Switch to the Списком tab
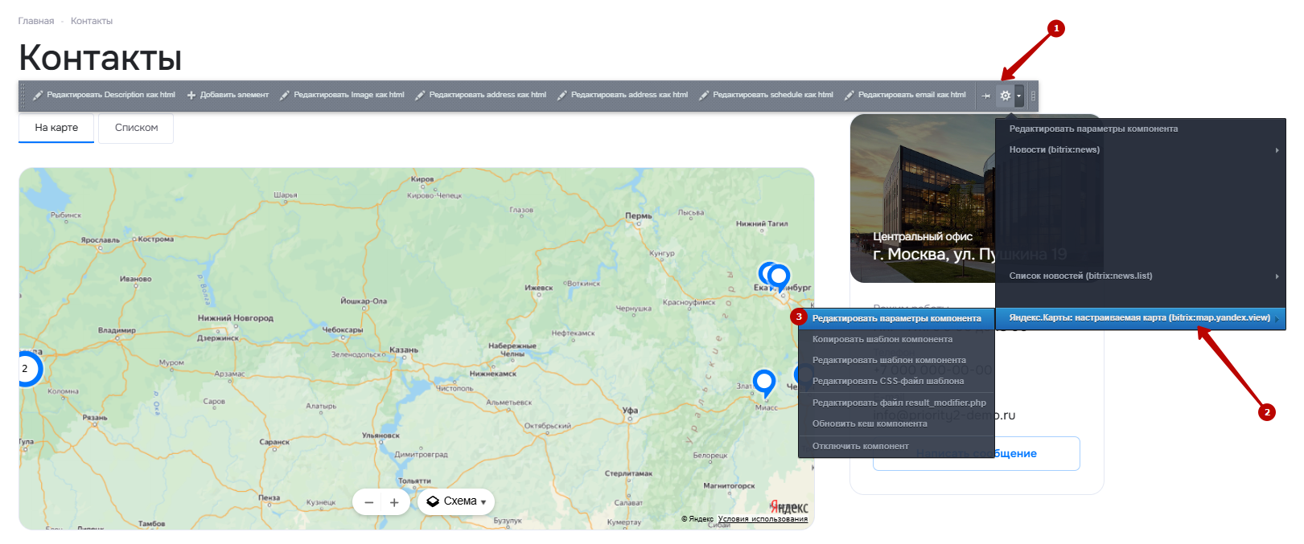The height and width of the screenshot is (544, 1304). (136, 128)
